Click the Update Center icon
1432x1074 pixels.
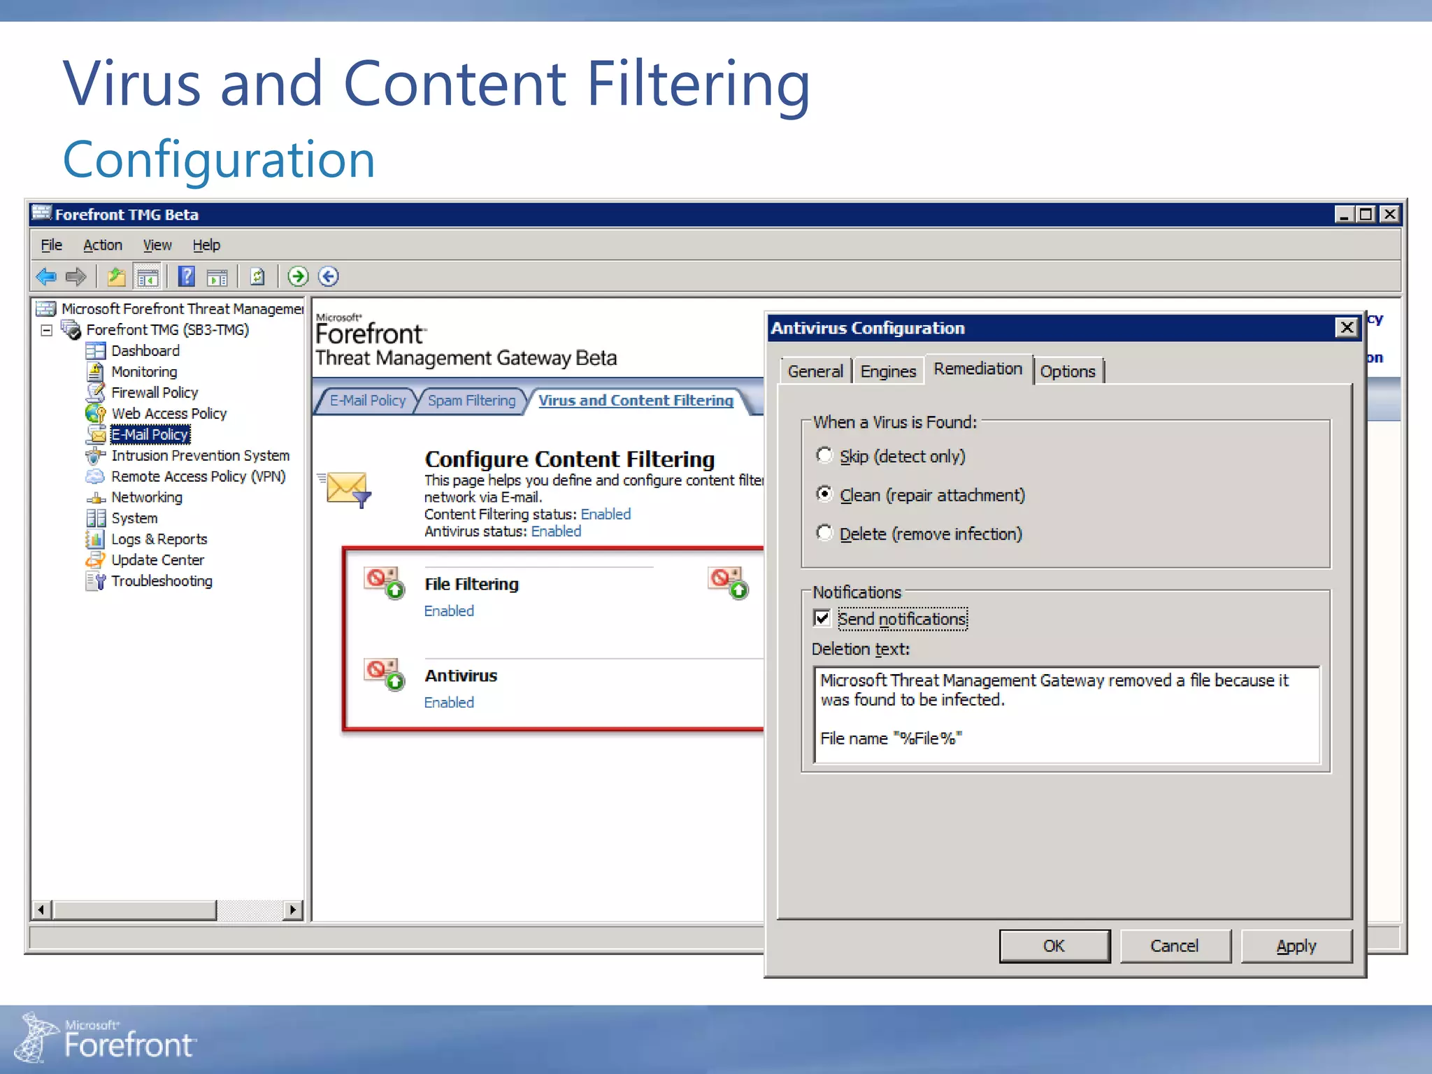[x=95, y=560]
